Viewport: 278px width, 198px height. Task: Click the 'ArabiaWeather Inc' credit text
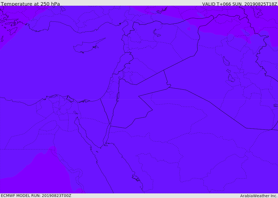point(258,196)
